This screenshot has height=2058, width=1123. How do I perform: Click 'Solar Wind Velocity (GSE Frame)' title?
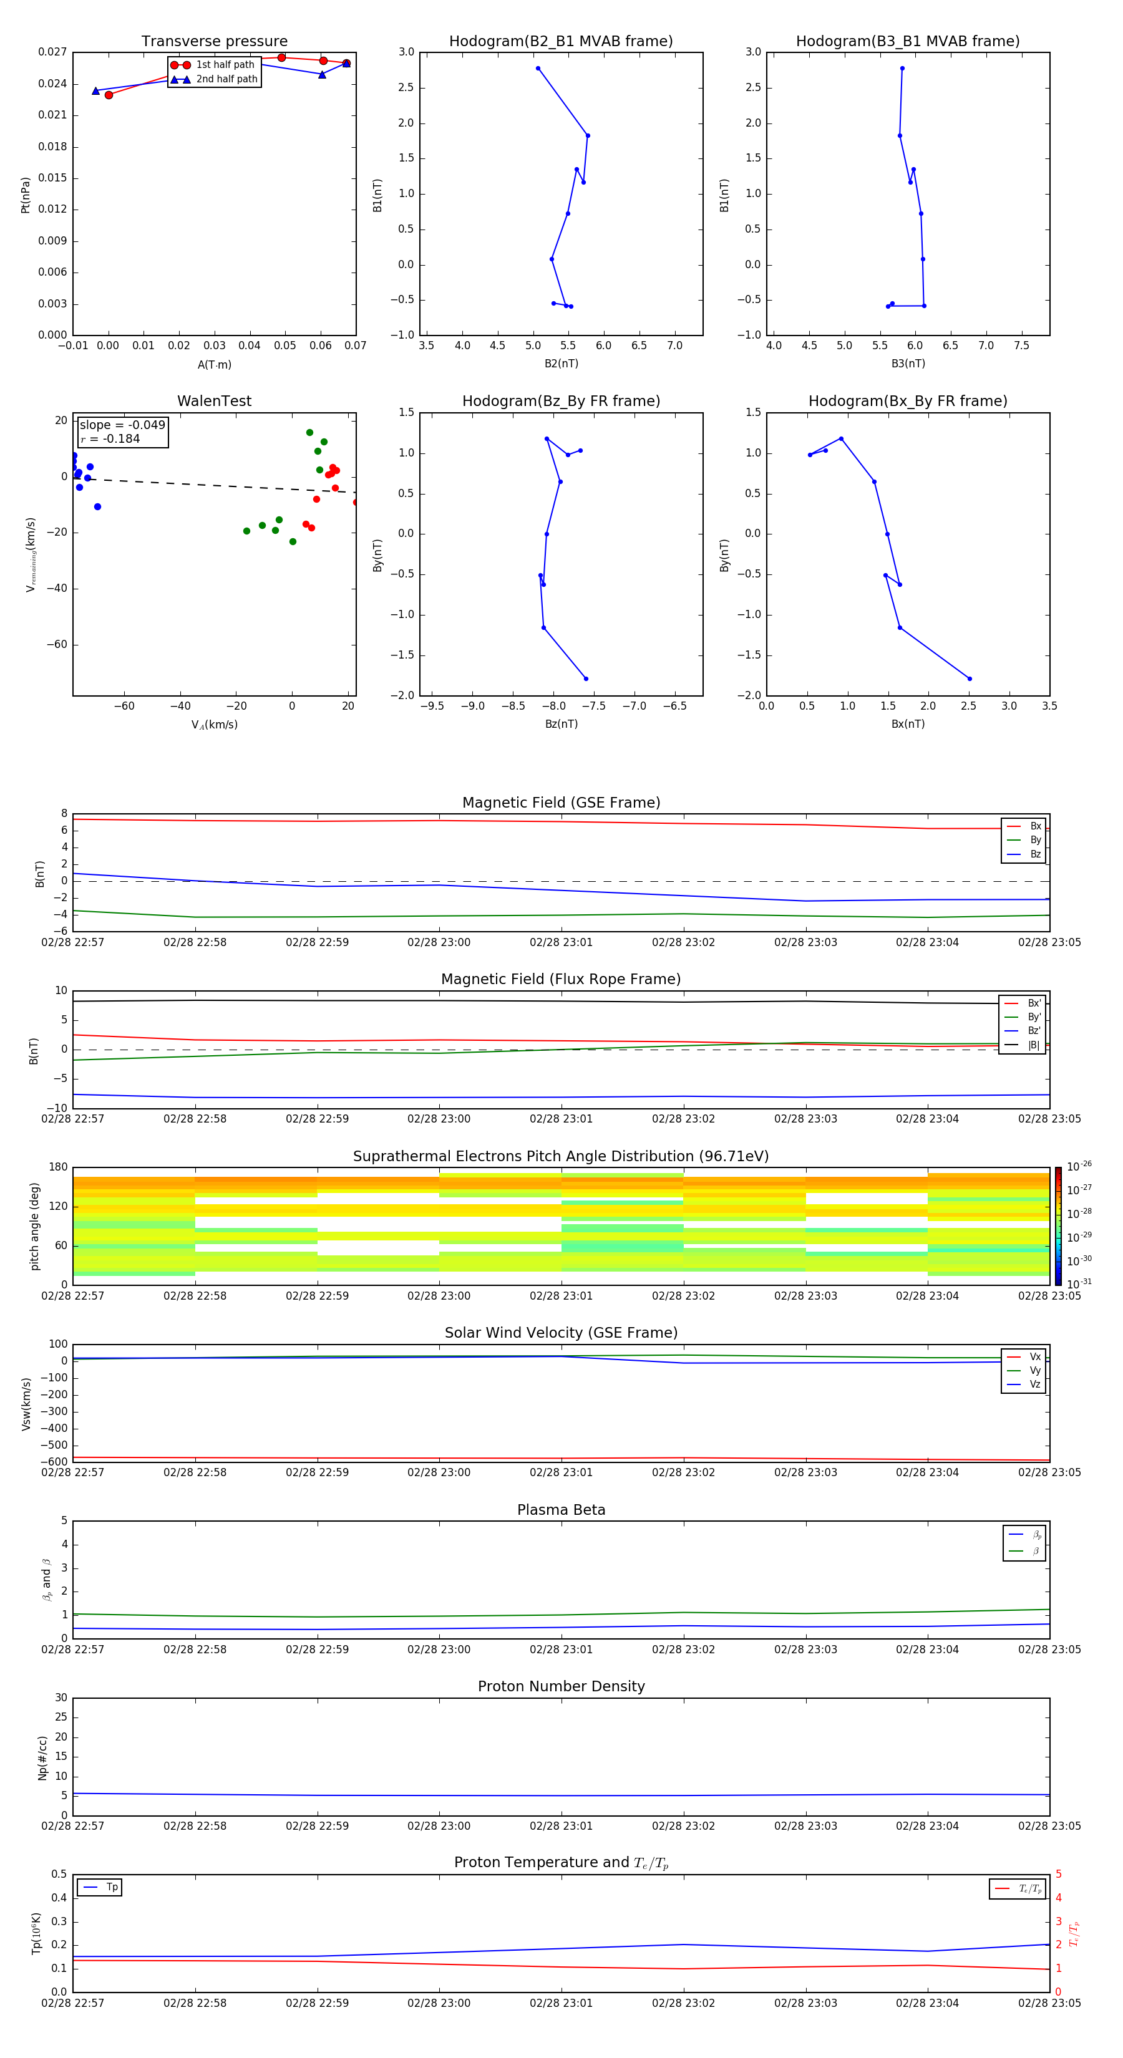click(x=561, y=1333)
